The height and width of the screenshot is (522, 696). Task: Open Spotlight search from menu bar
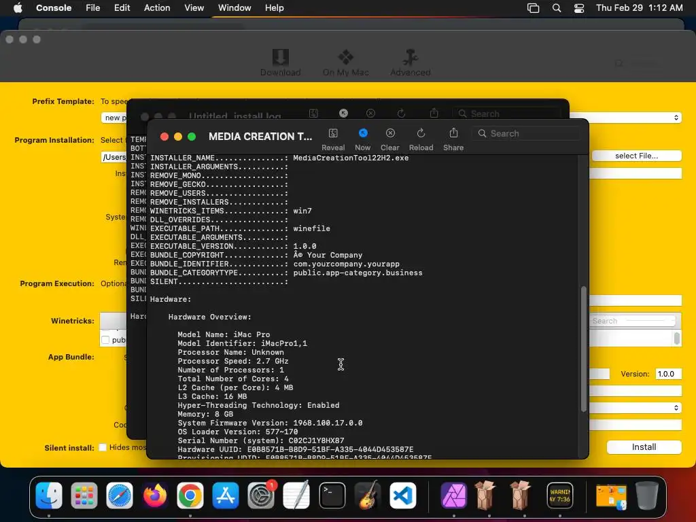[x=557, y=8]
